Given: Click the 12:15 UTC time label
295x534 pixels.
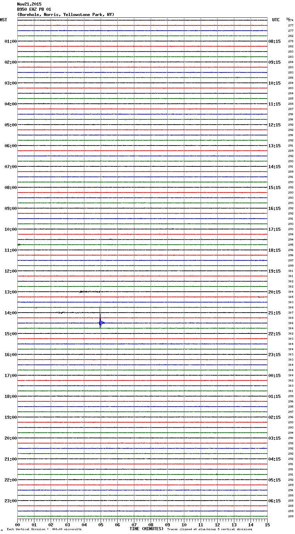Looking at the screenshot, I should tap(275, 125).
